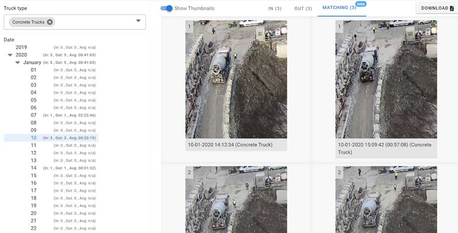458x233 pixels.
Task: Select date 03 in January
Action: 51,85
